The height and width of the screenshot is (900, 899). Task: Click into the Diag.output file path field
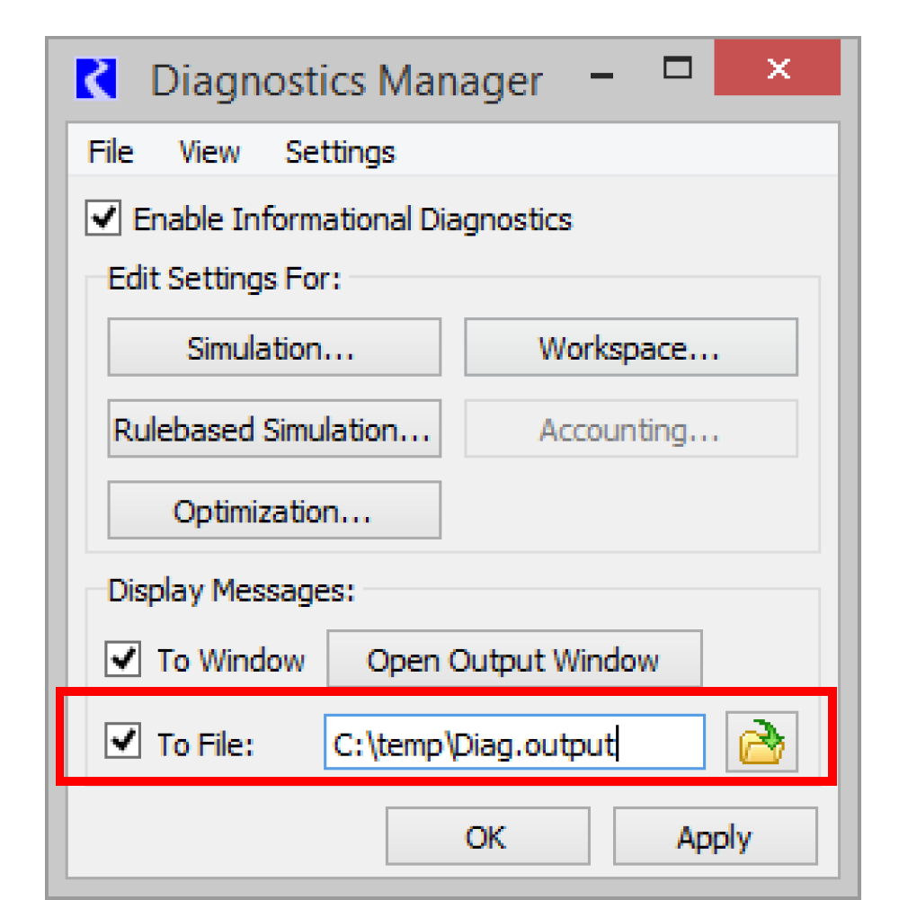click(x=513, y=744)
